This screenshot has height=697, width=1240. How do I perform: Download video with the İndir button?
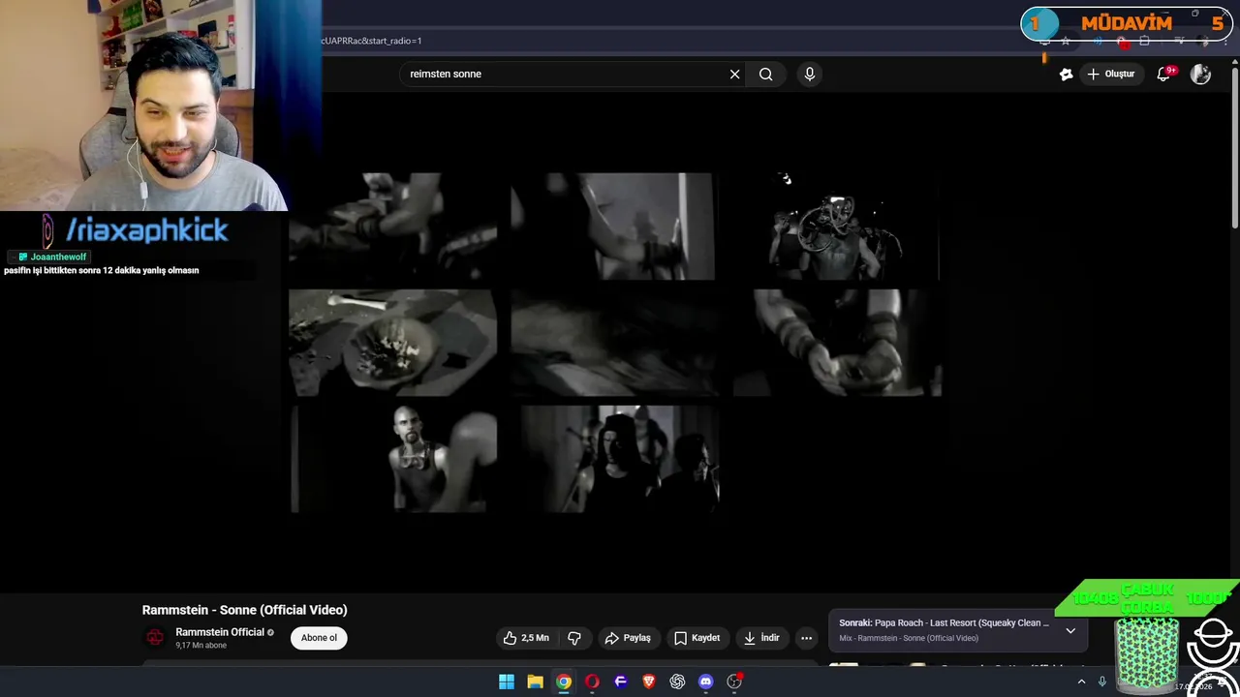(x=761, y=638)
